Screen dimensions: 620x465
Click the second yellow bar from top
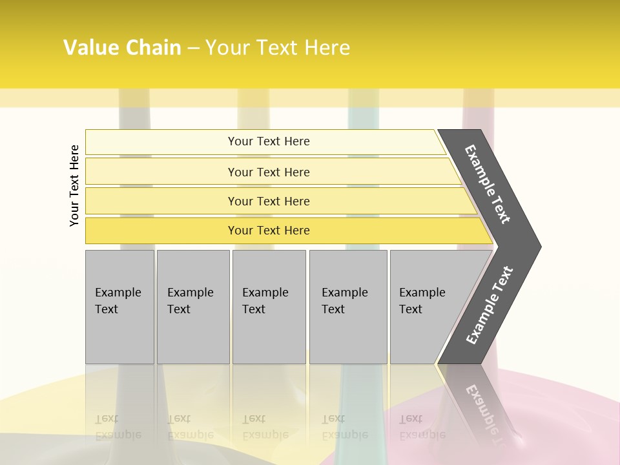(269, 172)
